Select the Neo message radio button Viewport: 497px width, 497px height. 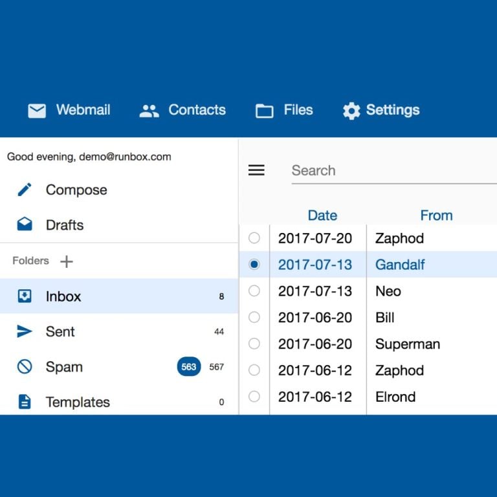pos(254,291)
